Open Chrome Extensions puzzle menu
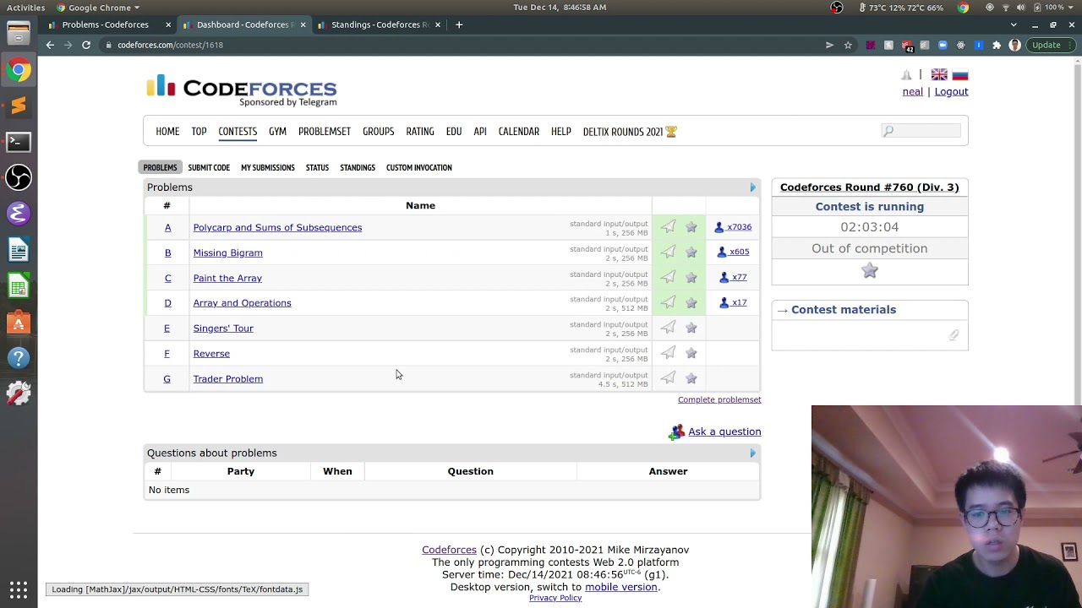1082x608 pixels. click(x=997, y=45)
